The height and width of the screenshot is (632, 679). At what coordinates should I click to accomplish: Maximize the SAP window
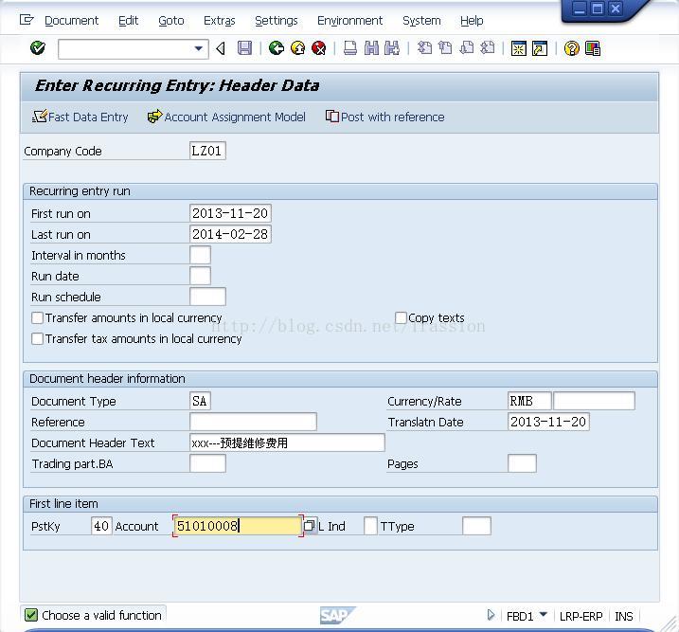[598, 9]
